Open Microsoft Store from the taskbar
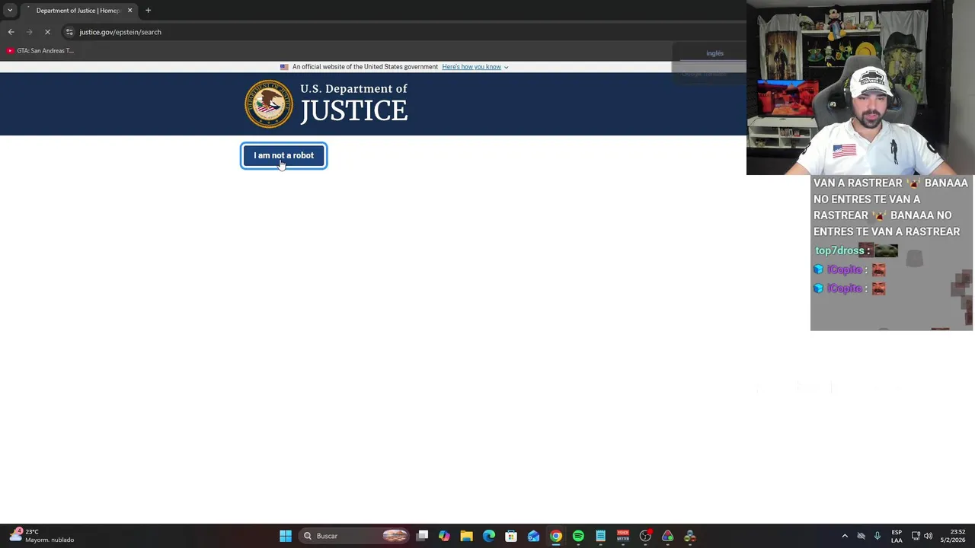The width and height of the screenshot is (975, 548). [511, 536]
